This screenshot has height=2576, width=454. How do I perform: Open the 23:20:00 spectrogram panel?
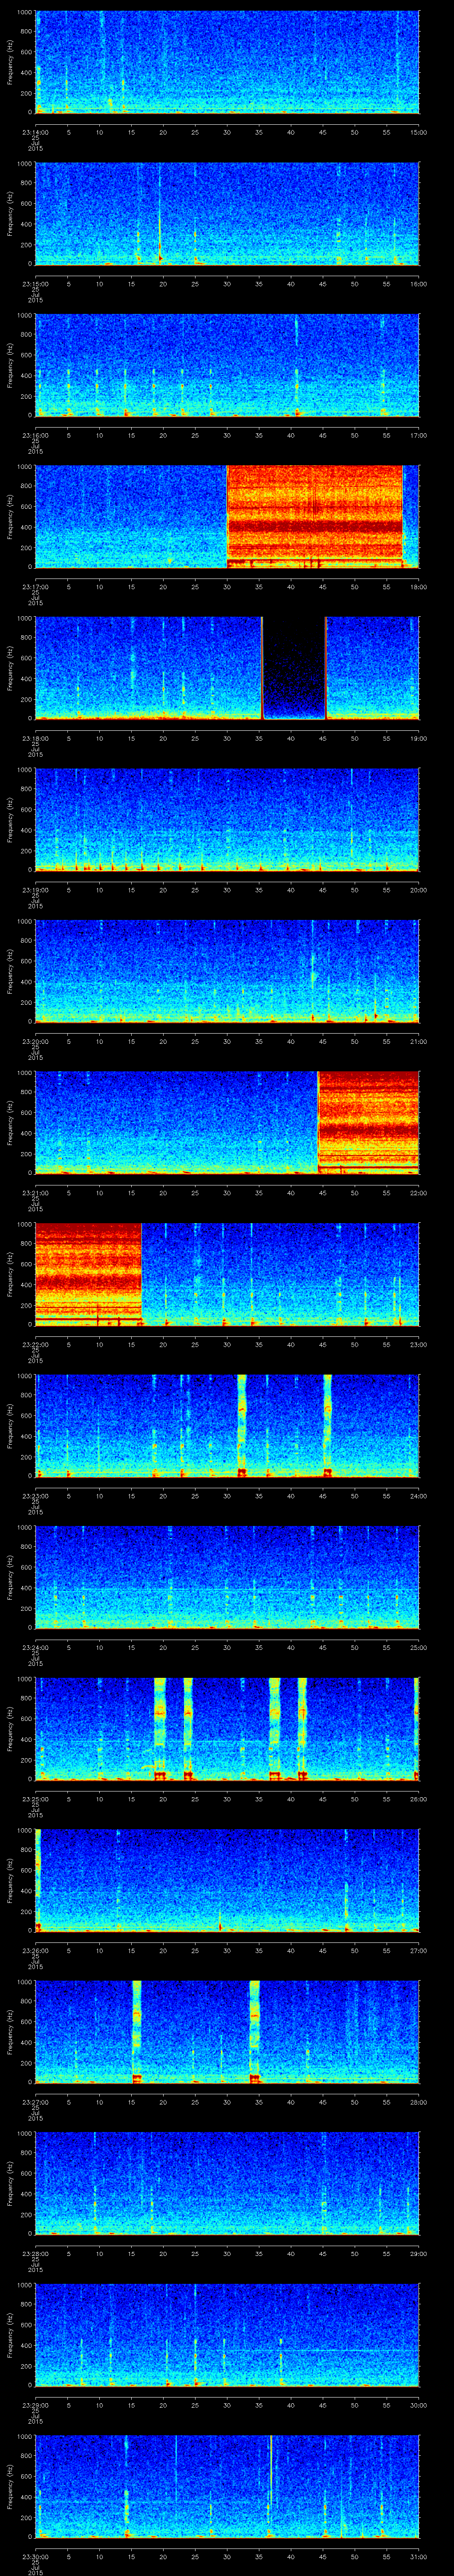tap(227, 971)
